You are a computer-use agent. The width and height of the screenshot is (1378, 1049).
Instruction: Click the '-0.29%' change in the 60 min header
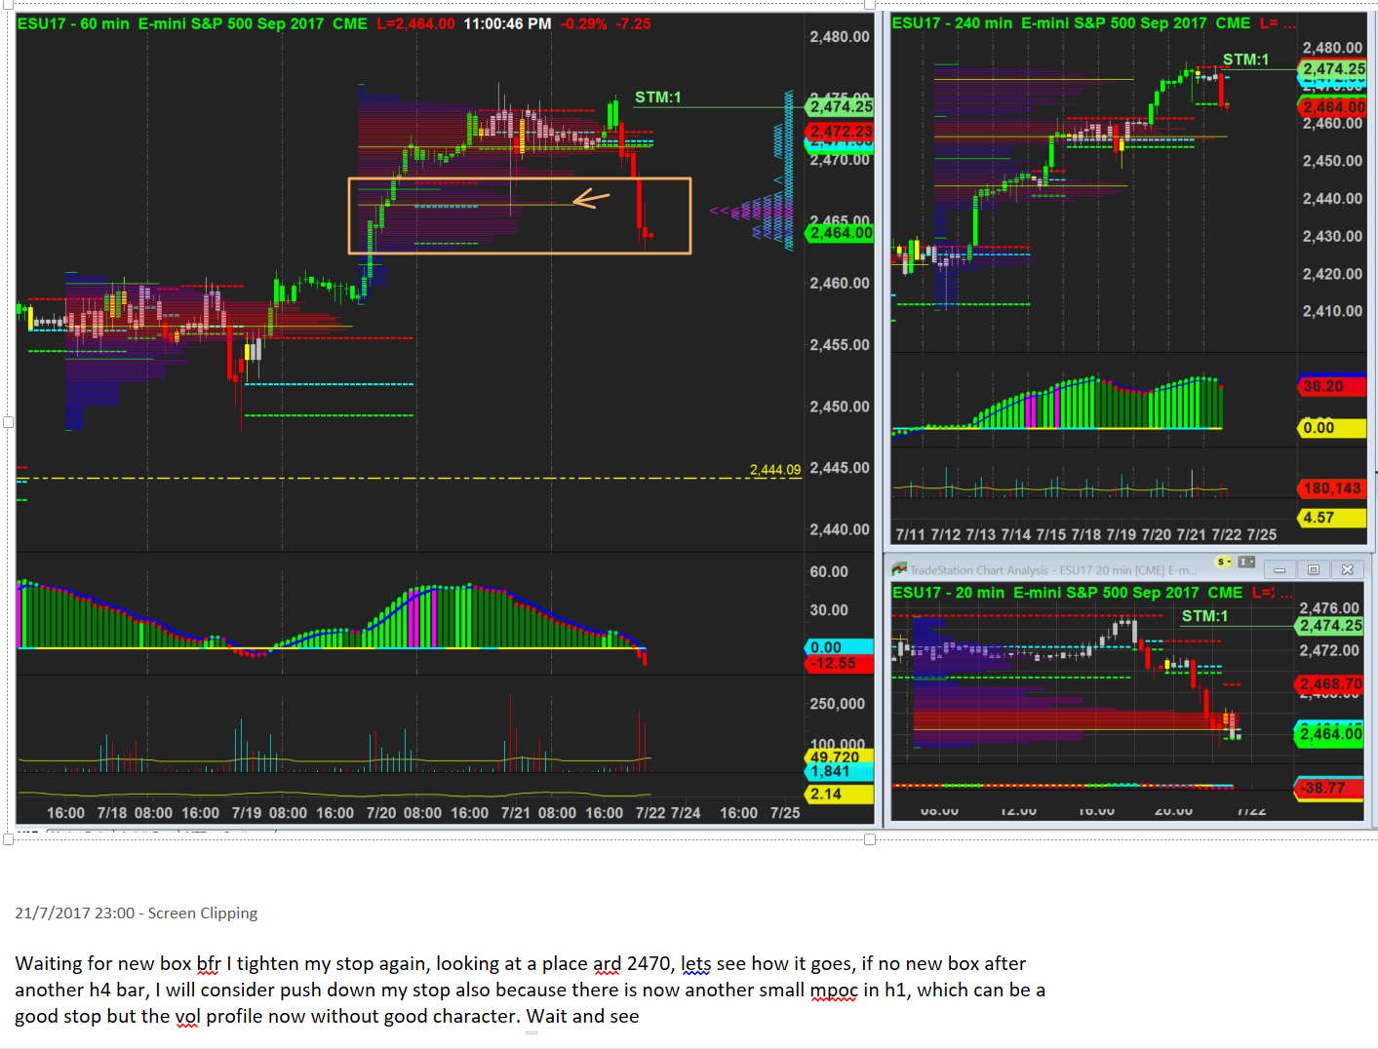[x=583, y=23]
